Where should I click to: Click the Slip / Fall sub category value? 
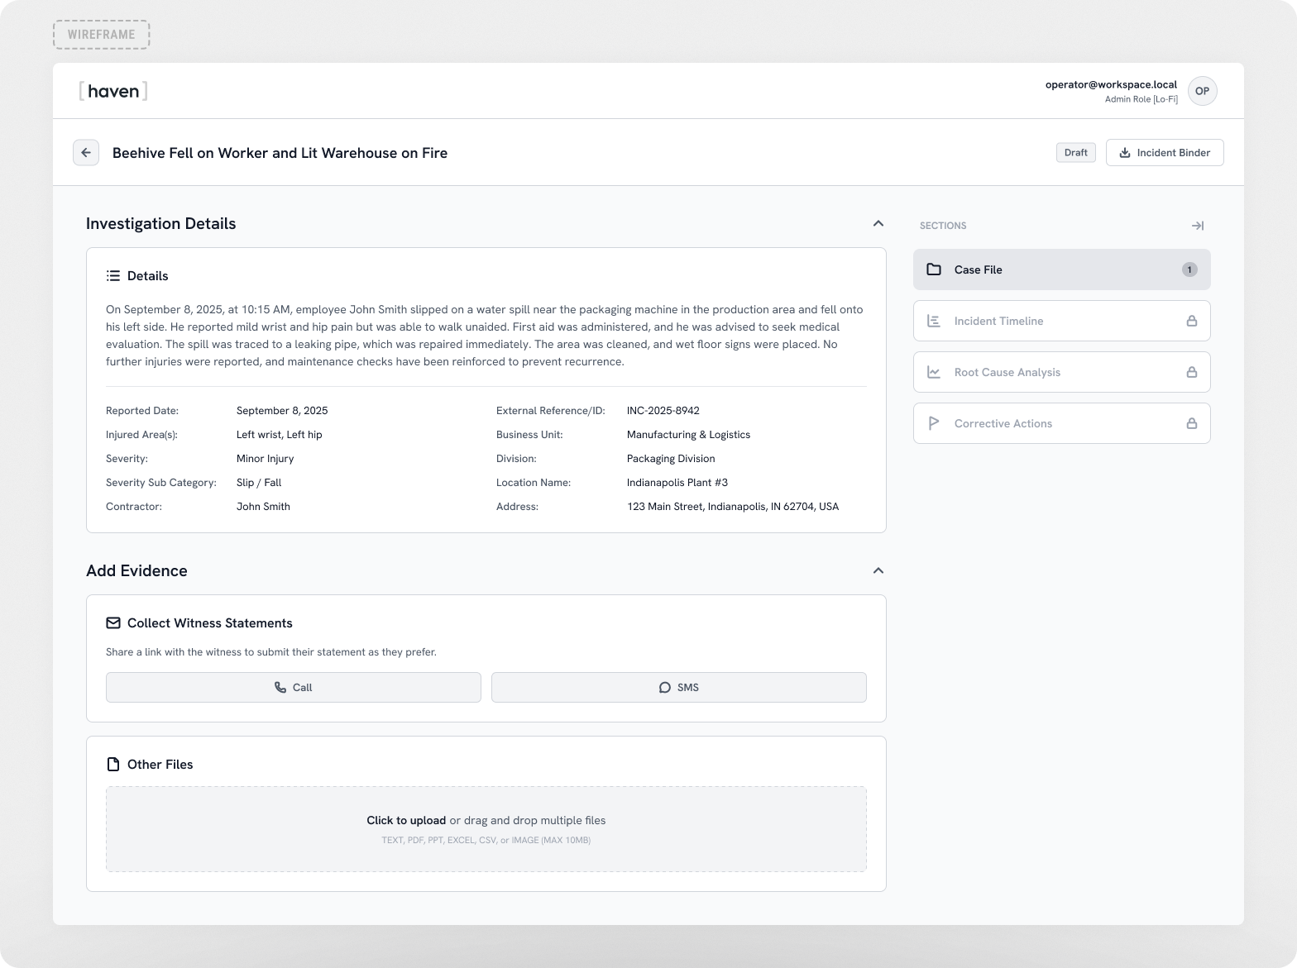259,483
